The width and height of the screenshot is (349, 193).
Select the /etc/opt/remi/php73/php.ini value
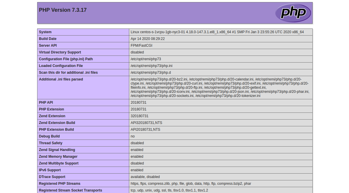pos(152,66)
